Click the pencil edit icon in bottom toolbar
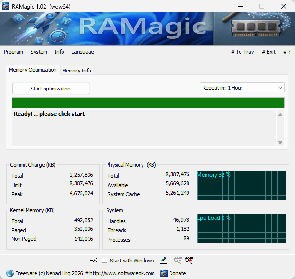The height and width of the screenshot is (279, 295). [x=163, y=260]
